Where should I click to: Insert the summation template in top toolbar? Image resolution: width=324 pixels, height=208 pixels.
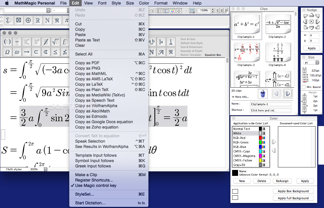pyautogui.click(x=9, y=20)
